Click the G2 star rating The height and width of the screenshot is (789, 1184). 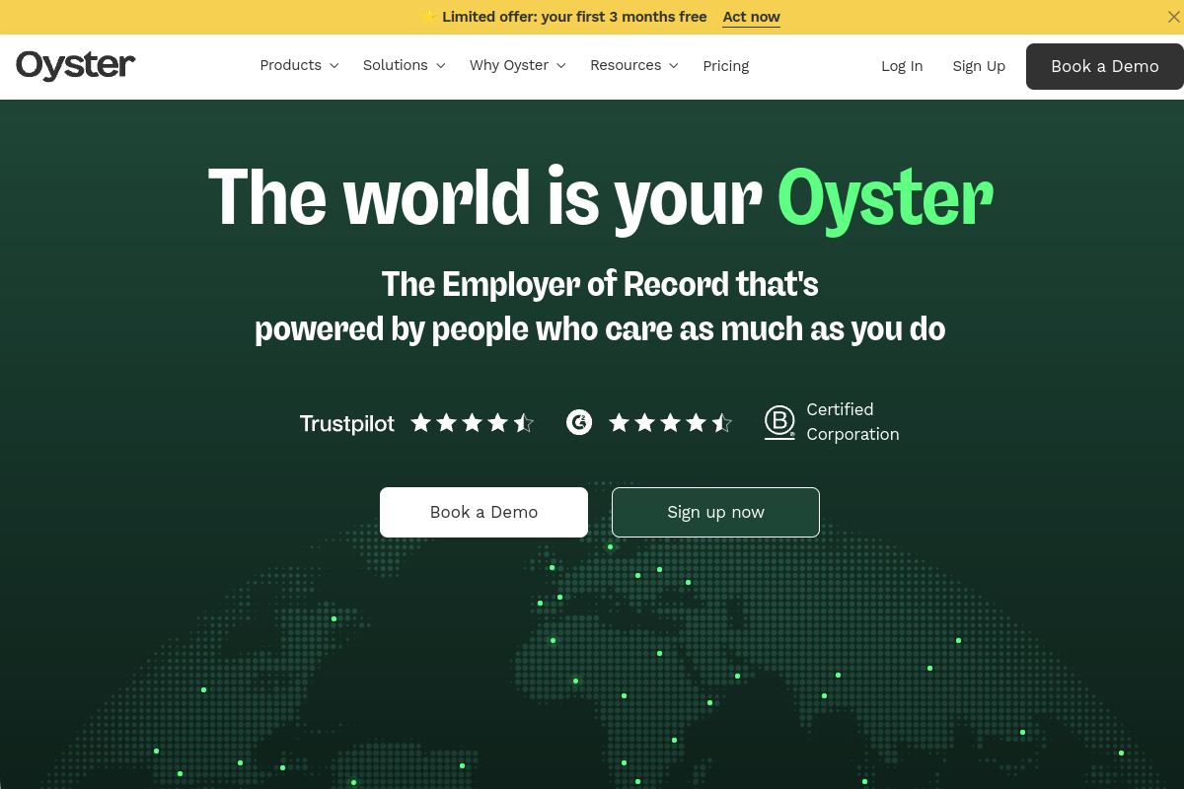(x=670, y=423)
